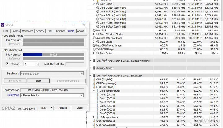Image resolution: width=223 pixels, height=128 pixels.
Task: Switch to the CPU tab
Action: pos(6,31)
